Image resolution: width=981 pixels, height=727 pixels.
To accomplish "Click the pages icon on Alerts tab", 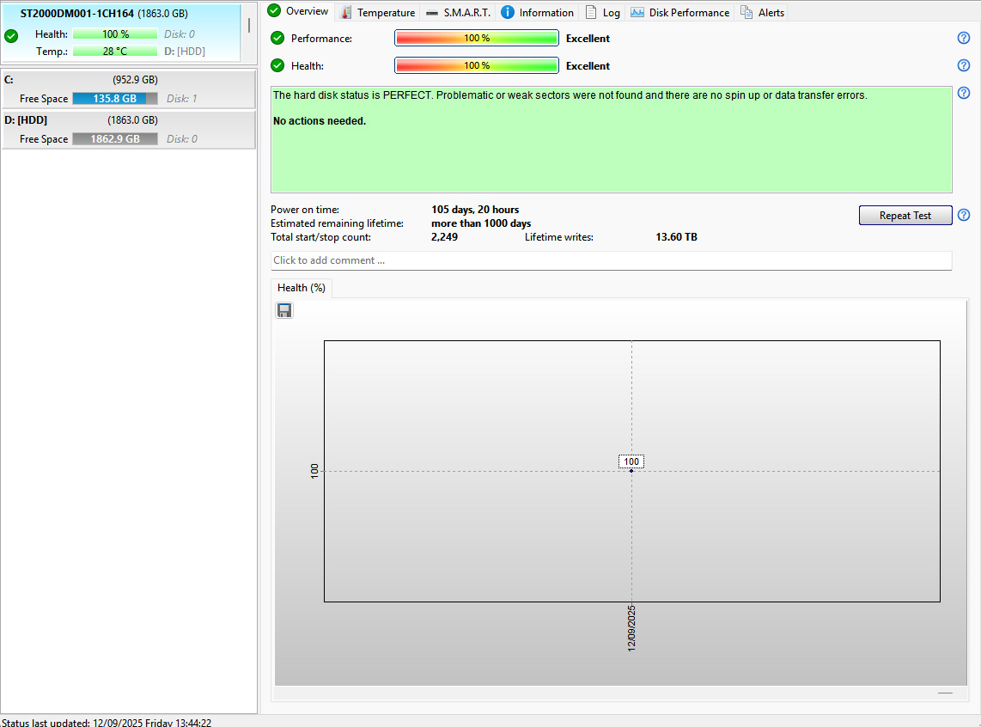I will 746,12.
